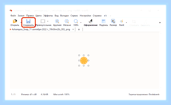Open the Размер resize tool
This screenshot has width=171, height=105.
tap(113, 21)
